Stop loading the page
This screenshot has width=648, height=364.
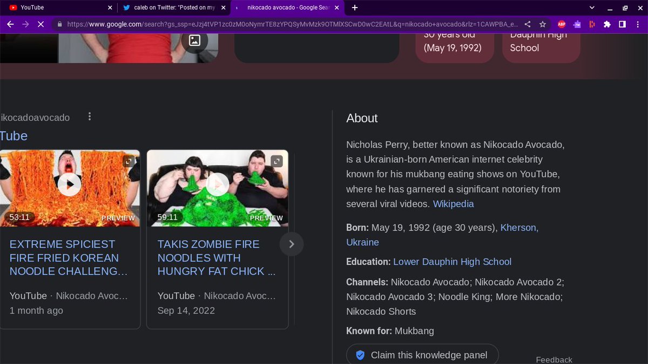tap(42, 24)
